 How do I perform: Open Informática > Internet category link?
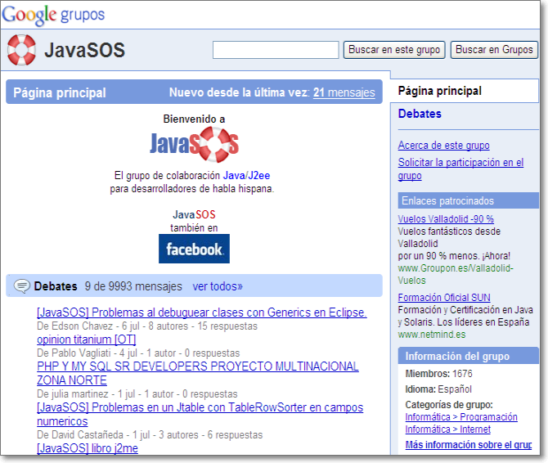click(447, 429)
